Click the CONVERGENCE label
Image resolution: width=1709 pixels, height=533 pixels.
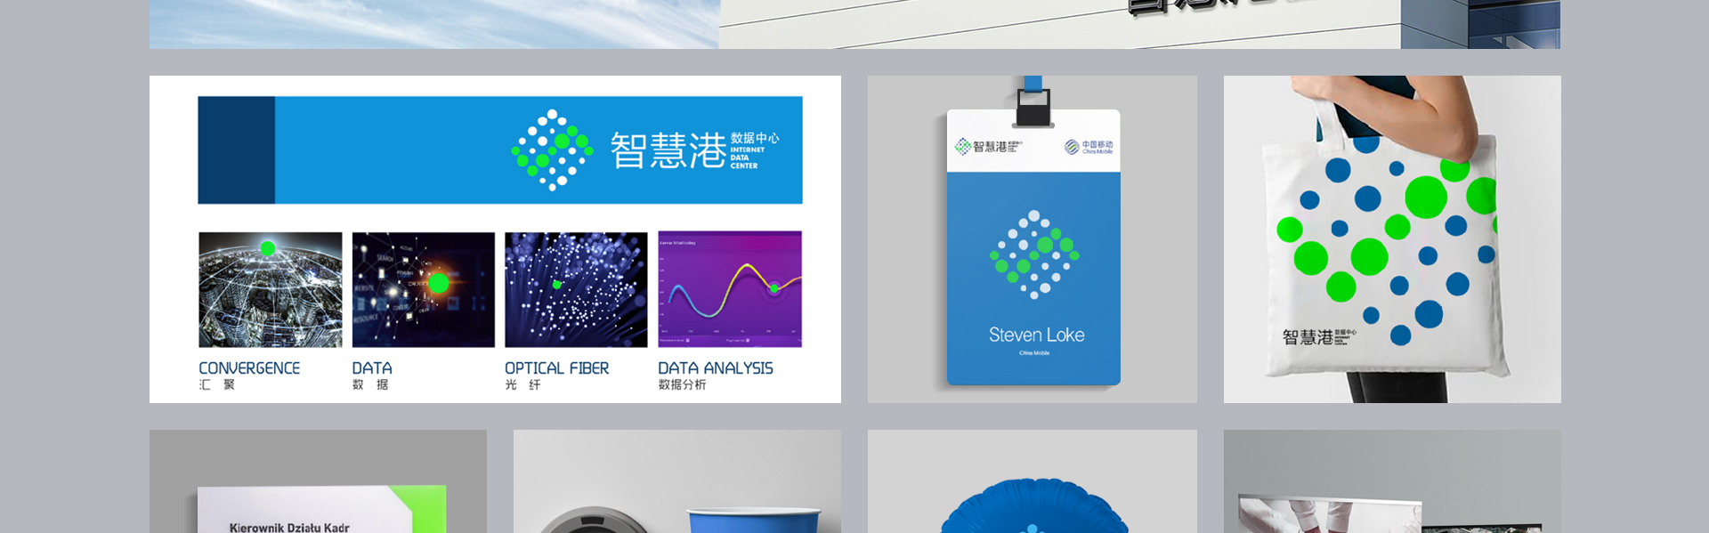(x=249, y=368)
